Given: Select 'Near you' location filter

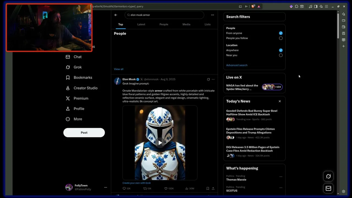Looking at the screenshot, I should pos(281,55).
